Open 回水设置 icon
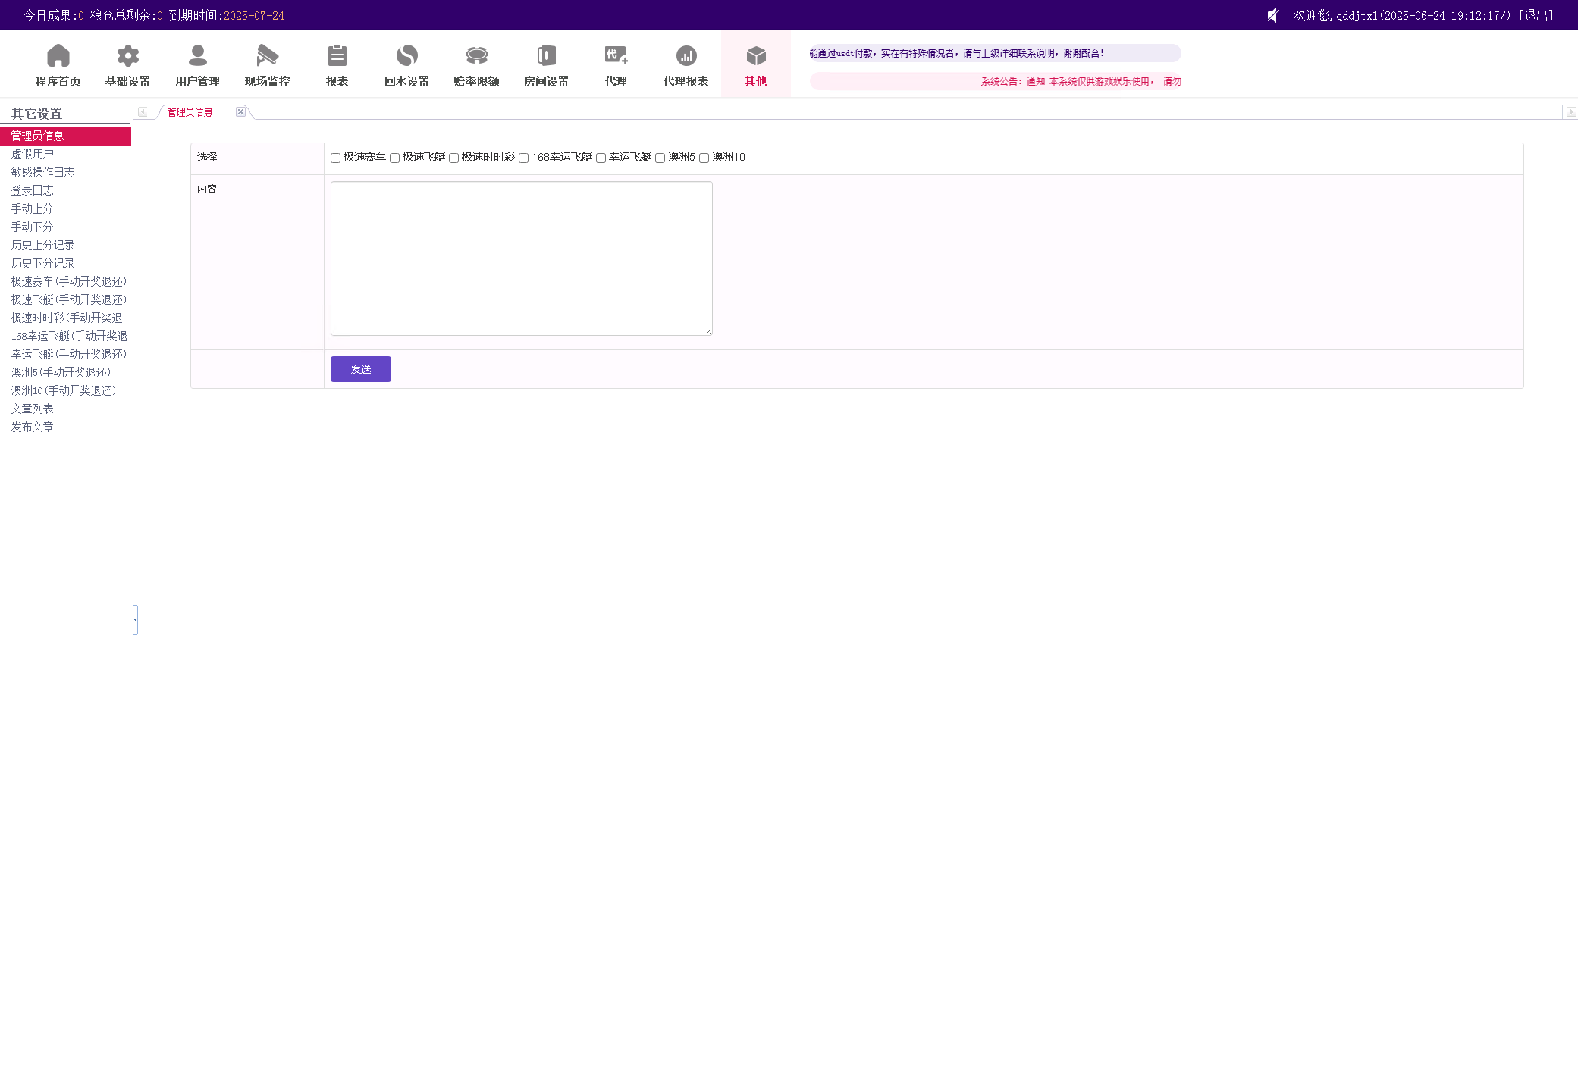The height and width of the screenshot is (1087, 1578). 406,56
